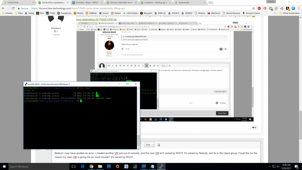Open the SABNzb bookmark
Image resolution: width=302 pixels, height=170 pixels.
pos(91,13)
